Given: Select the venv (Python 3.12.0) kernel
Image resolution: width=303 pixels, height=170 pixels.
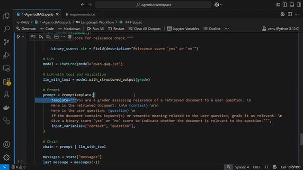Looking at the screenshot, I should (281, 29).
